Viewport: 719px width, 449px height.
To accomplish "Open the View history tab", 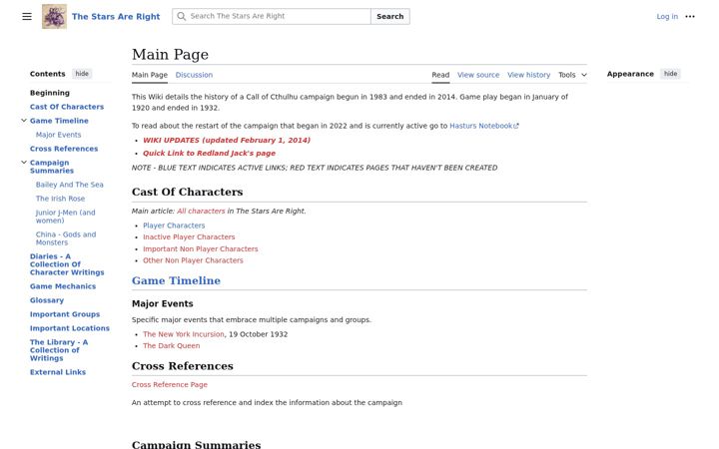I will pos(528,75).
